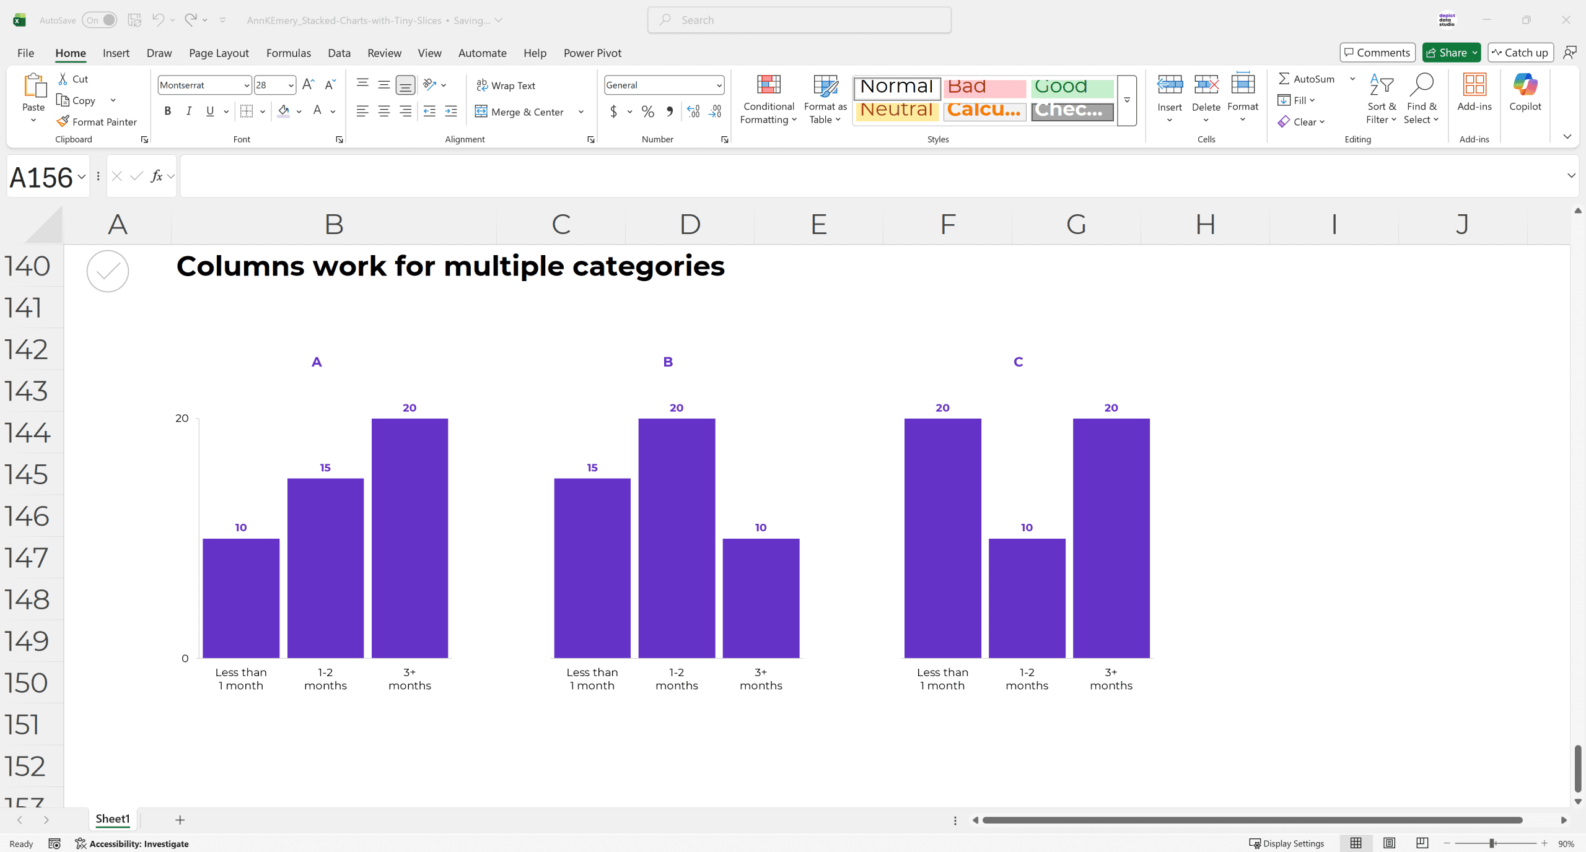
Task: Open Conditional Formatting icon
Action: pyautogui.click(x=768, y=85)
